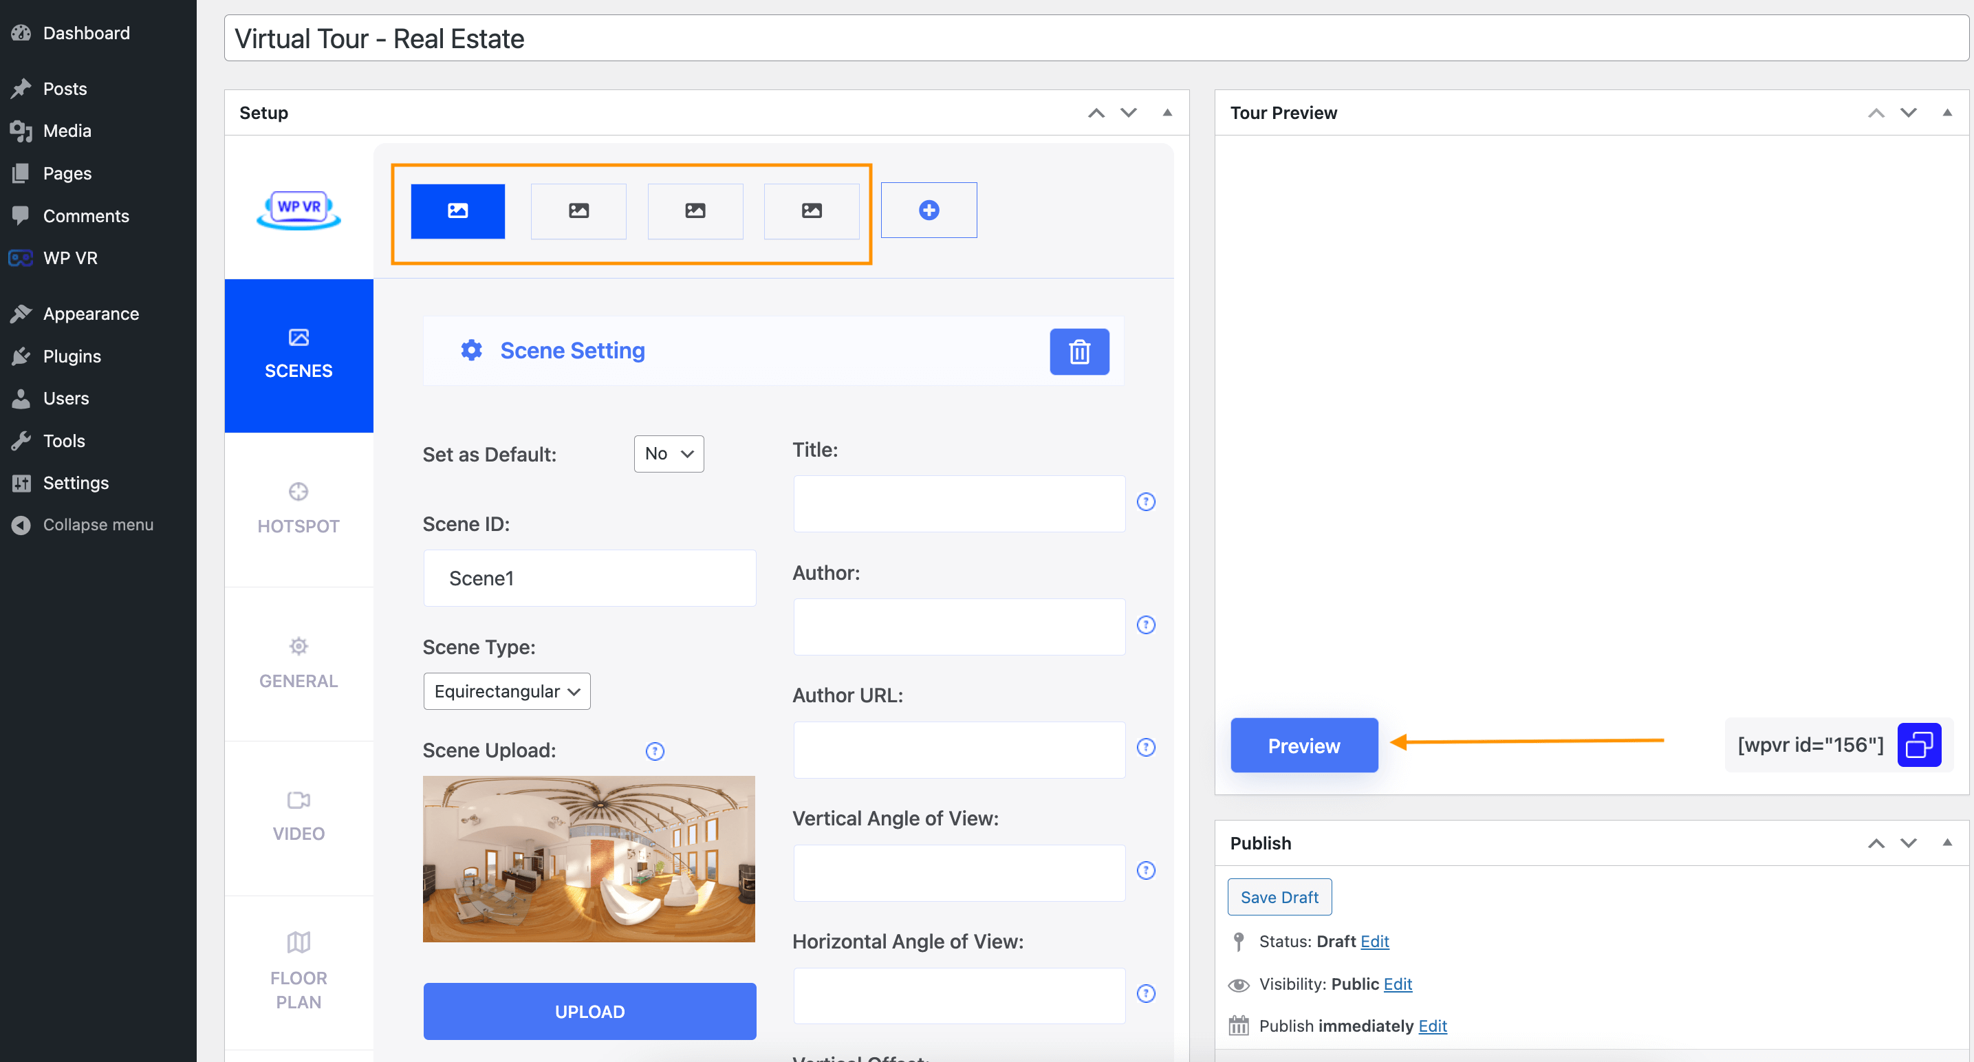
Task: Change Set as Default dropdown value
Action: click(666, 454)
